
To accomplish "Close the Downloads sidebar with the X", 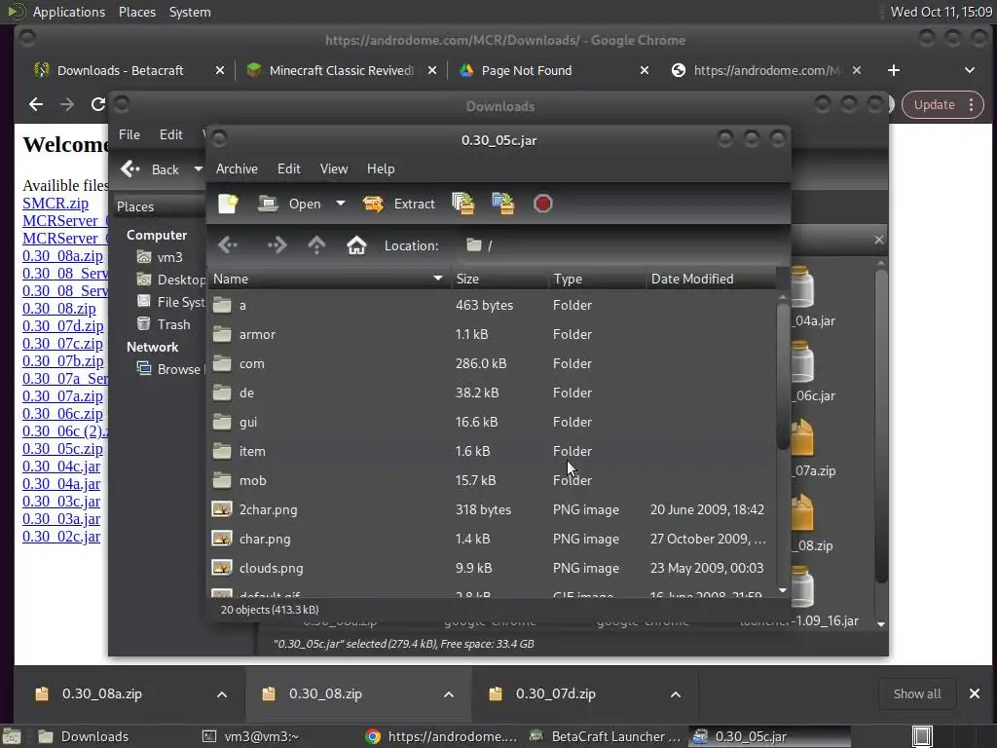I will tap(879, 240).
